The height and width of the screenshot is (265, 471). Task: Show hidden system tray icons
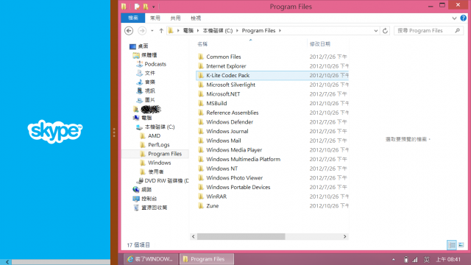click(x=394, y=259)
